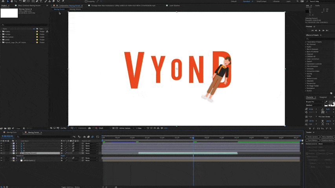This screenshot has width=335, height=188.
Task: Click the Warp Stabilizer button
Action: (327, 137)
